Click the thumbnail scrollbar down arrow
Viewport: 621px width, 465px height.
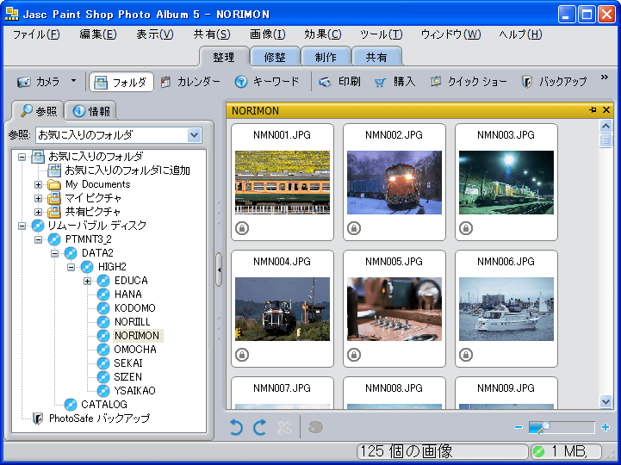605,401
